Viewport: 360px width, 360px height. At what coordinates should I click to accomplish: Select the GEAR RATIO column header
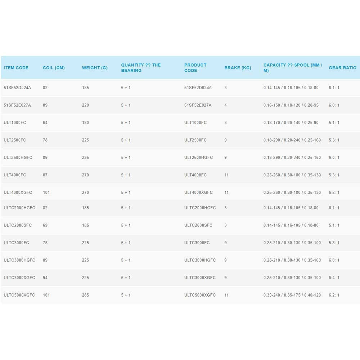342,68
